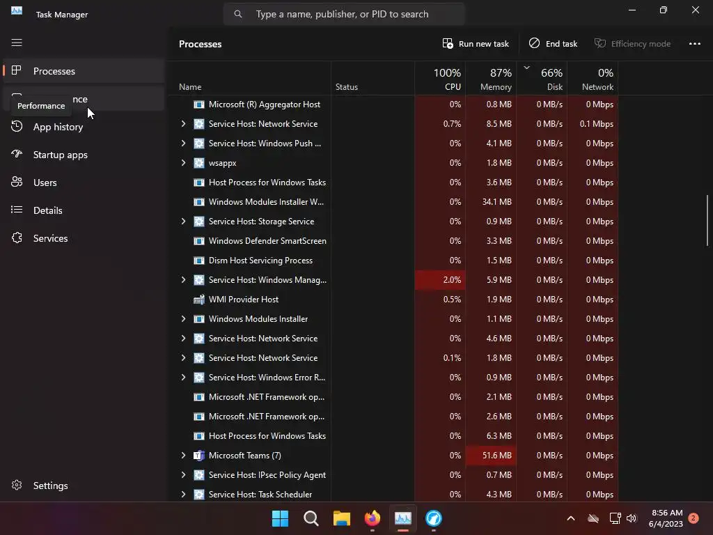Open the App history page
The width and height of the screenshot is (713, 535).
point(84,127)
